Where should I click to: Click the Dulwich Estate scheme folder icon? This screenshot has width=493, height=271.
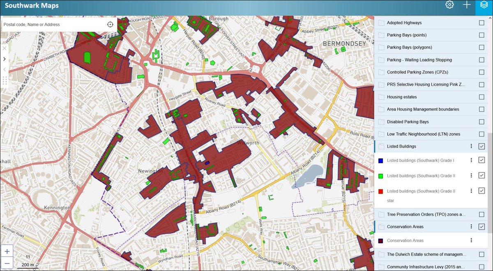(x=381, y=254)
